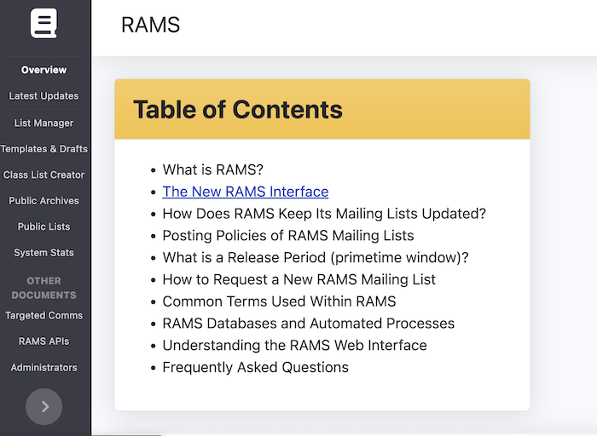Screen dimensions: 597x436
Task: Open Public Lists in sidebar
Action: point(43,227)
